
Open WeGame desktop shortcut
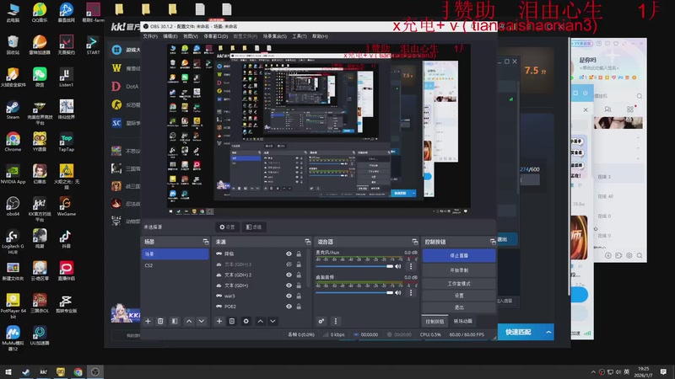66,206
